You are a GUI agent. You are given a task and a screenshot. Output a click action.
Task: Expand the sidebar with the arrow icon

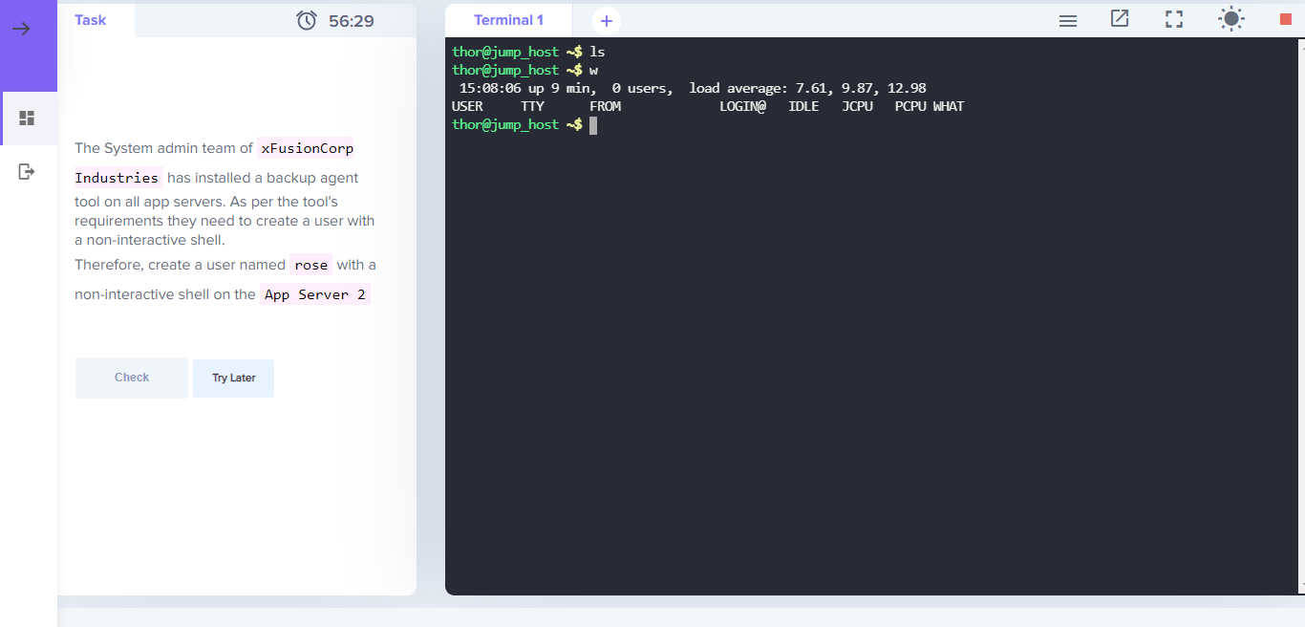tap(21, 29)
